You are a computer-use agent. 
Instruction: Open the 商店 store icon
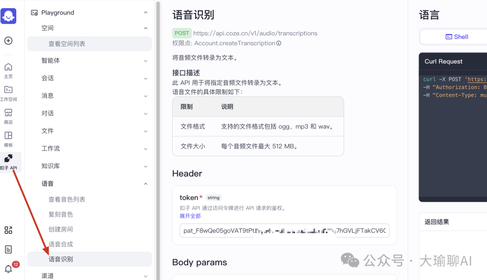click(x=9, y=113)
